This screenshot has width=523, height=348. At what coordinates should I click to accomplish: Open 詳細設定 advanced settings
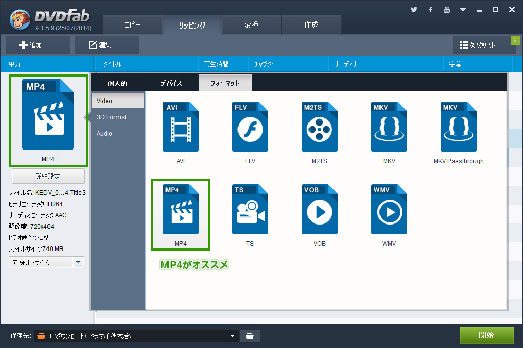(48, 176)
